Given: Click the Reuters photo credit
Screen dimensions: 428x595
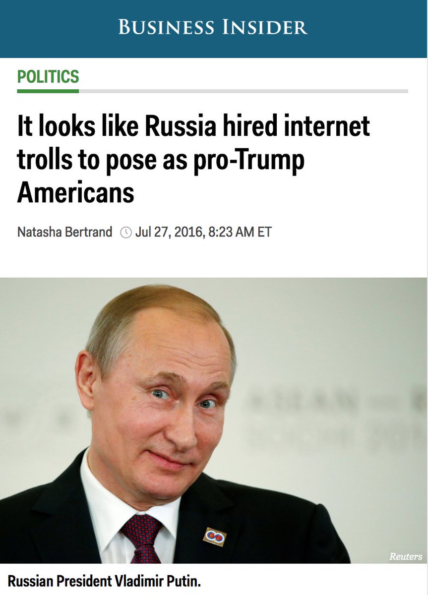Looking at the screenshot, I should (406, 556).
